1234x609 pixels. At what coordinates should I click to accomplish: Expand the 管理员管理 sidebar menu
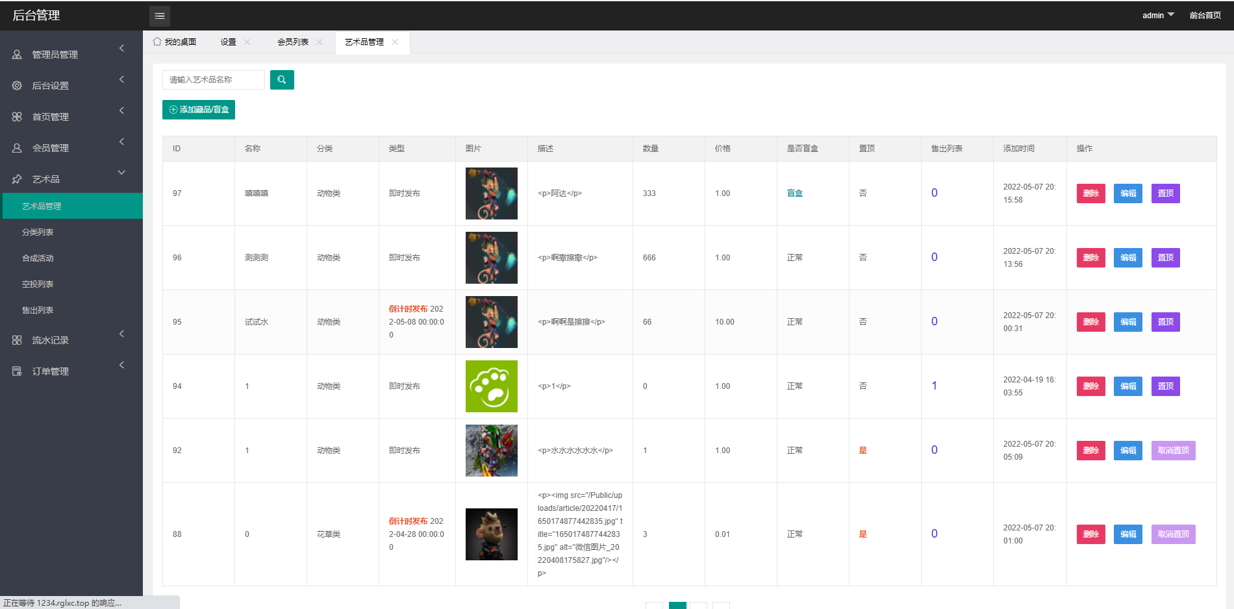[71, 55]
